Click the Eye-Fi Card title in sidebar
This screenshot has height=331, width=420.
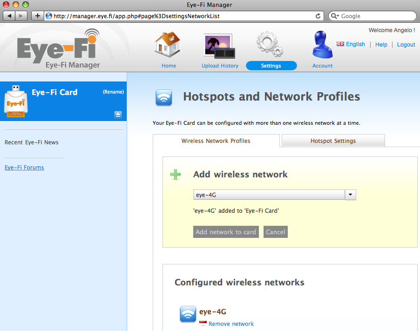[54, 92]
